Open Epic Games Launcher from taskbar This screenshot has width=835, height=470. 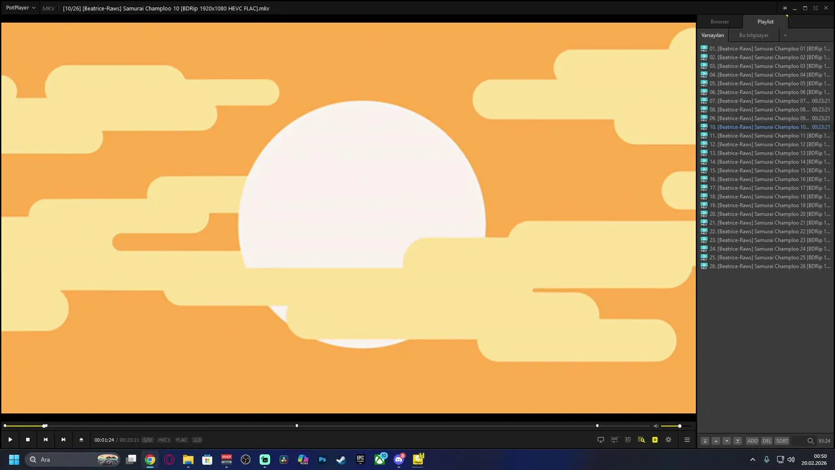[x=360, y=460]
